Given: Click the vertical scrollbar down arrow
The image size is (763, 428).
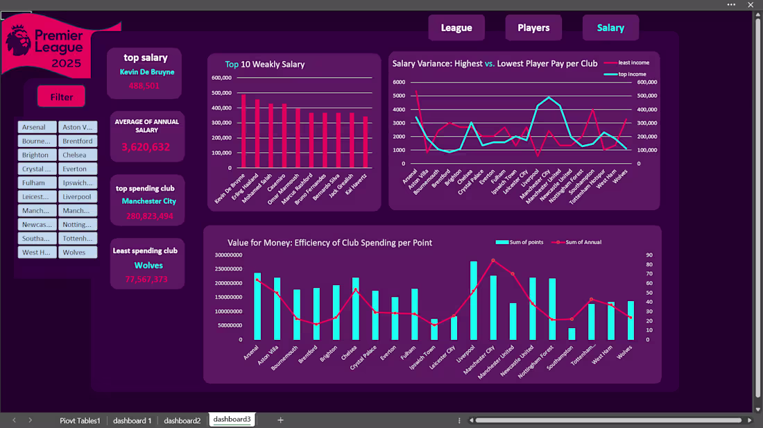Looking at the screenshot, I should pyautogui.click(x=757, y=409).
